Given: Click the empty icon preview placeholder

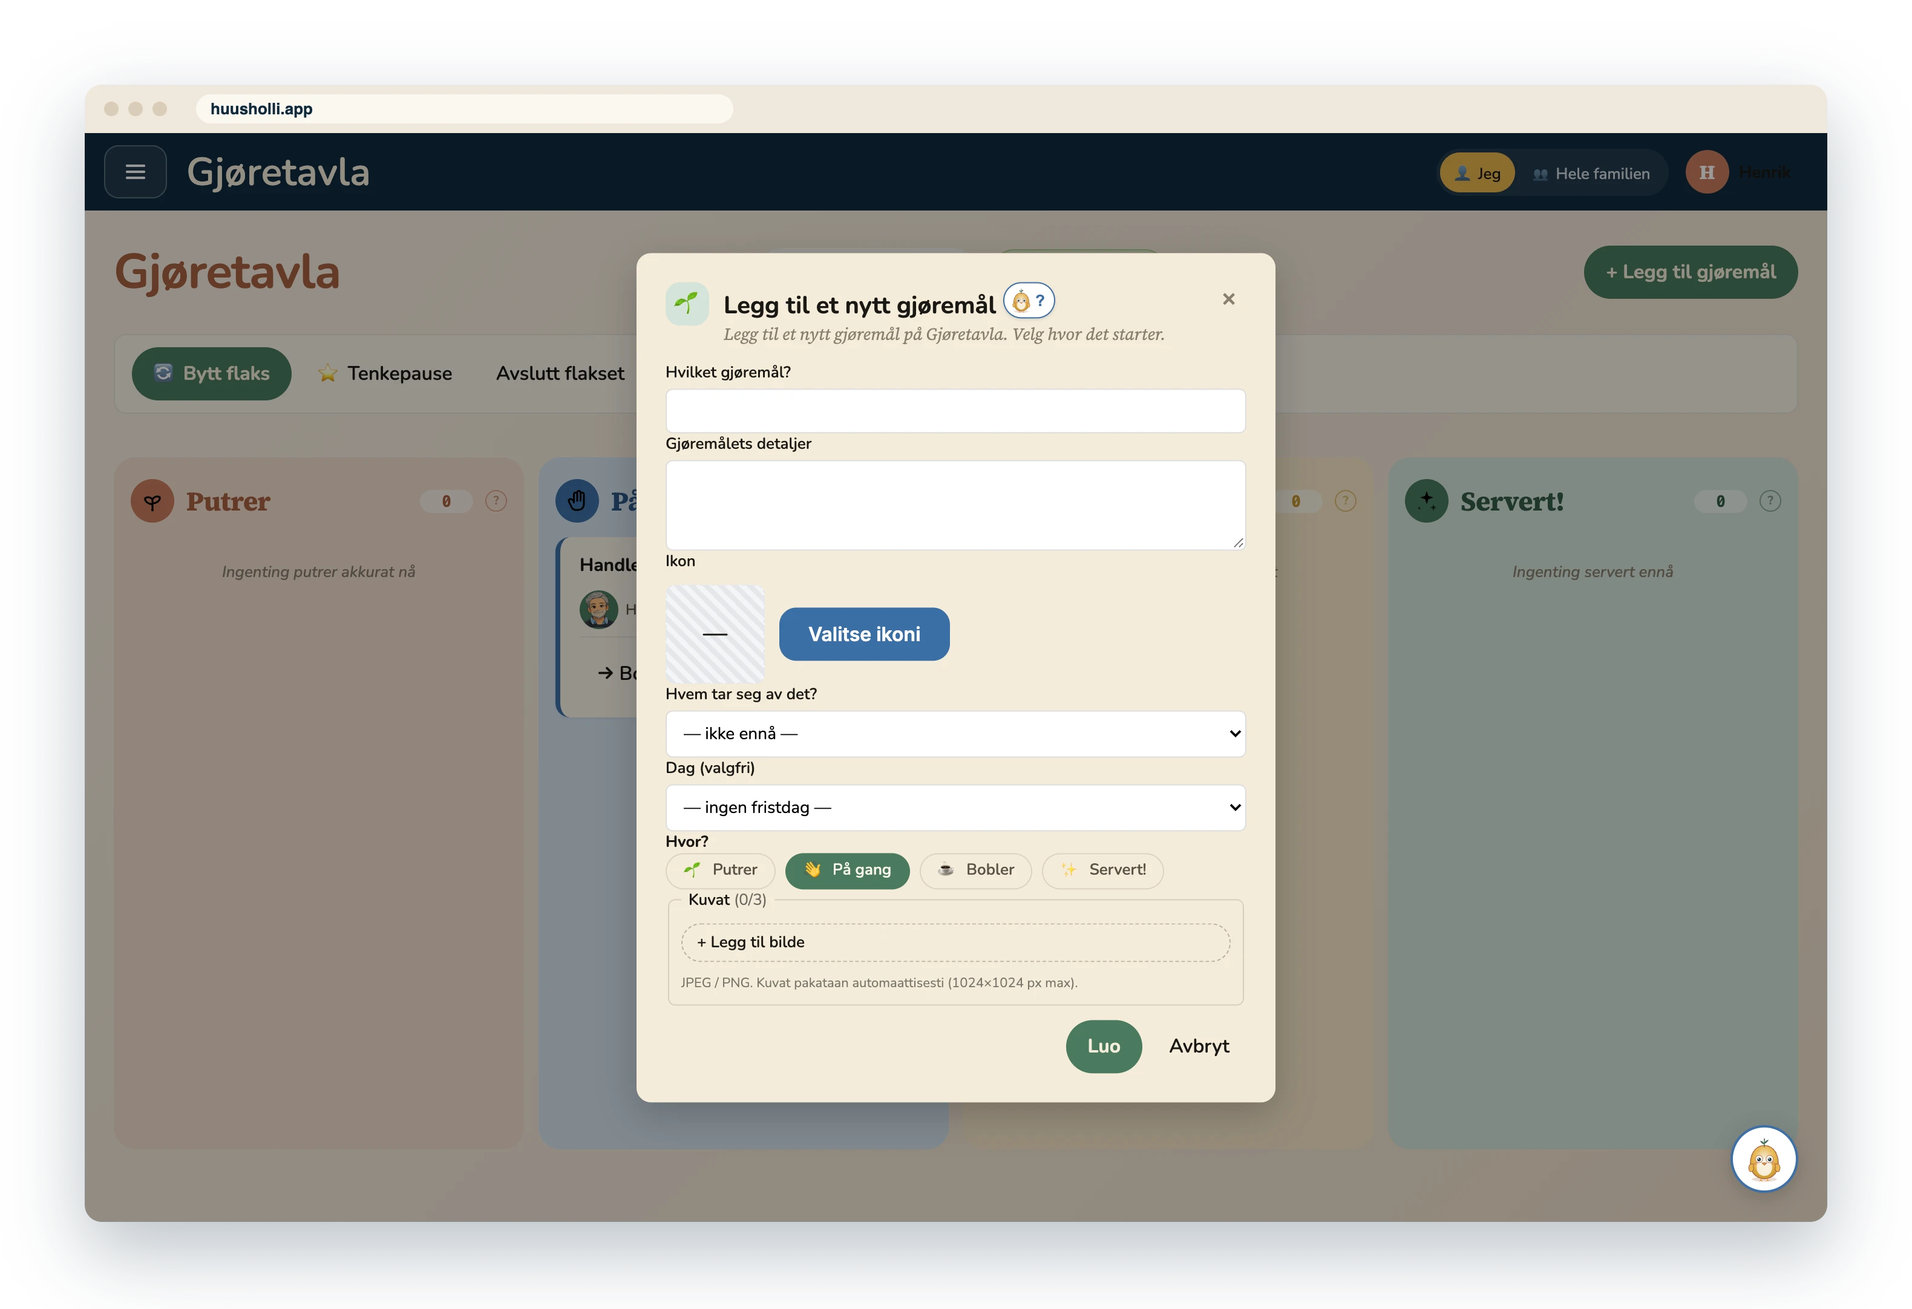Looking at the screenshot, I should pyautogui.click(x=715, y=635).
